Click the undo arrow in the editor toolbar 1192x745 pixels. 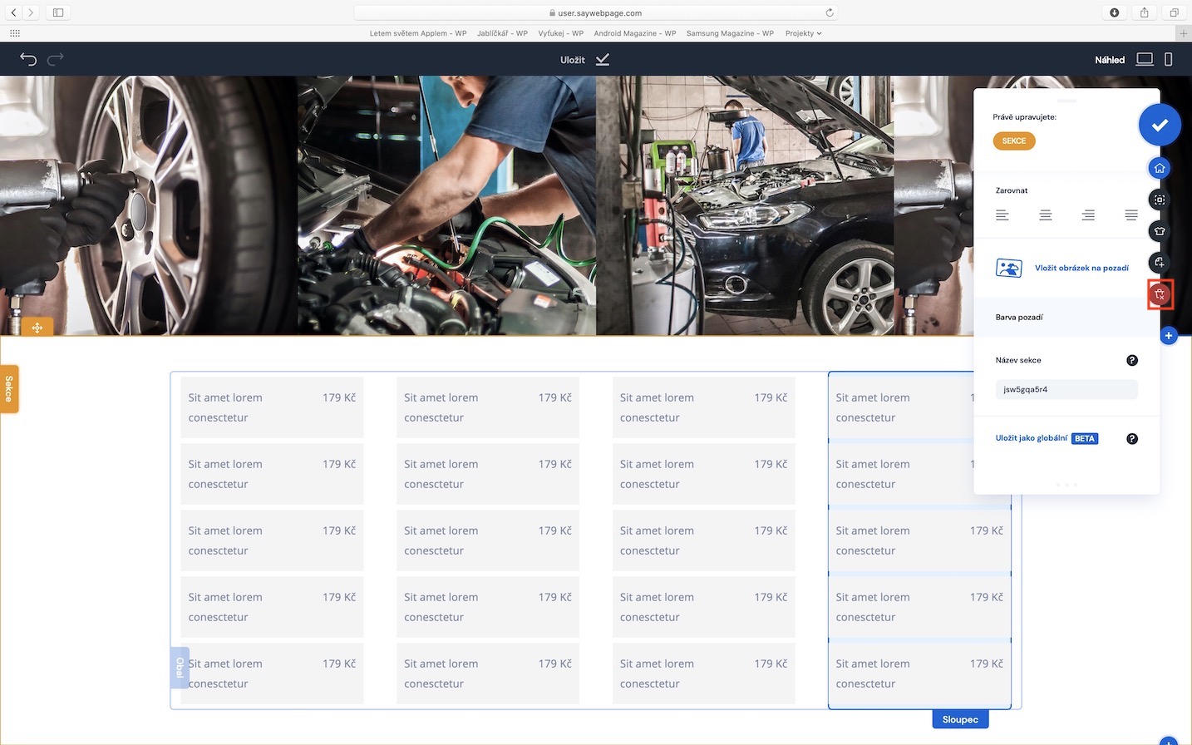(x=28, y=59)
